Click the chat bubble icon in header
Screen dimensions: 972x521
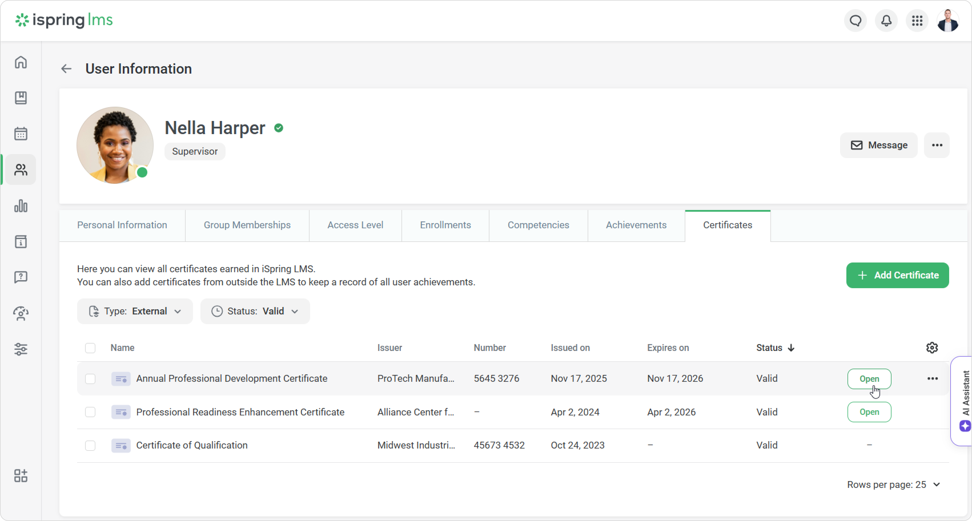point(855,21)
